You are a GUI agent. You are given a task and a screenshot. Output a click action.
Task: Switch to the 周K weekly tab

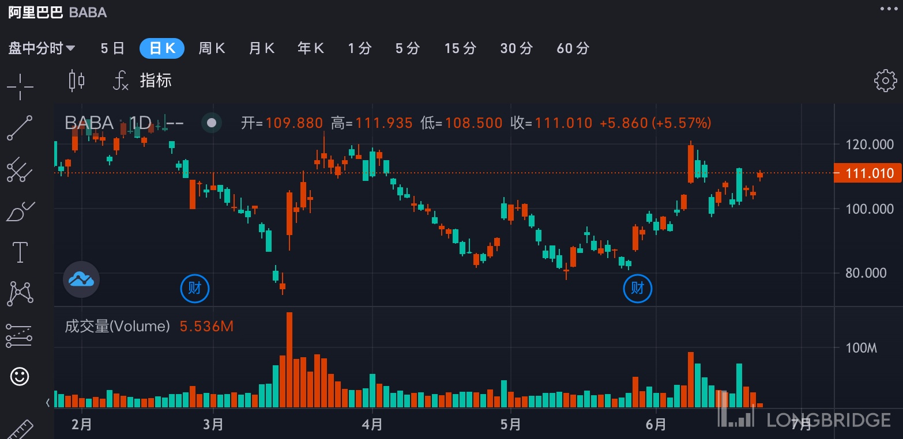[x=212, y=48]
